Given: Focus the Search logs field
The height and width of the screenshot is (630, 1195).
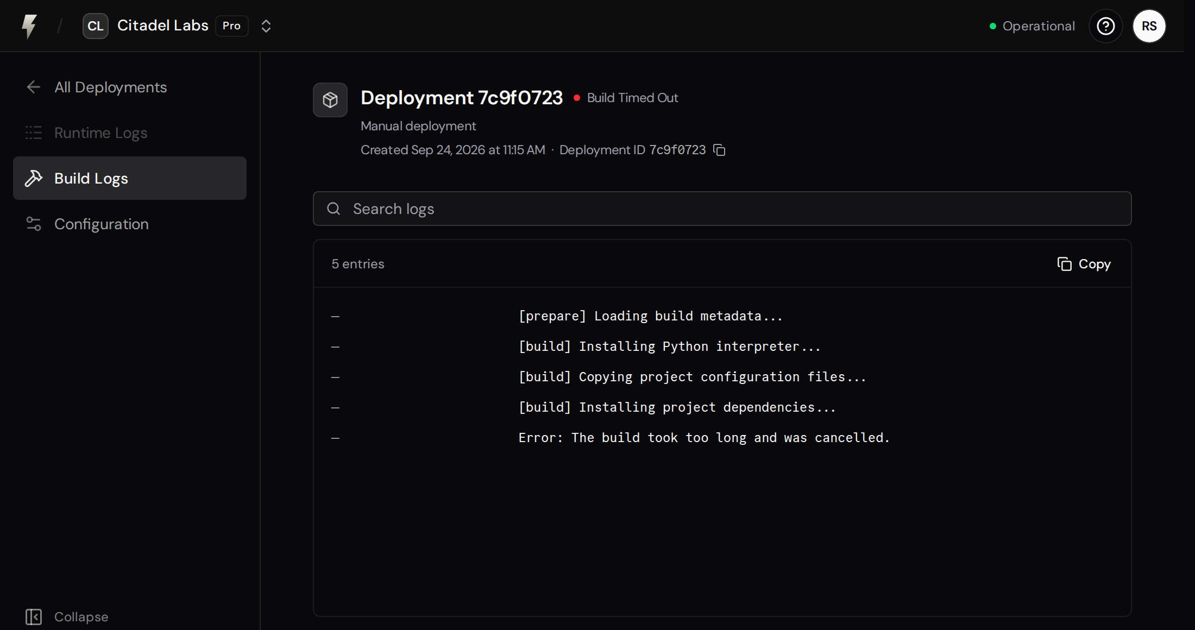Looking at the screenshot, I should pyautogui.click(x=722, y=209).
